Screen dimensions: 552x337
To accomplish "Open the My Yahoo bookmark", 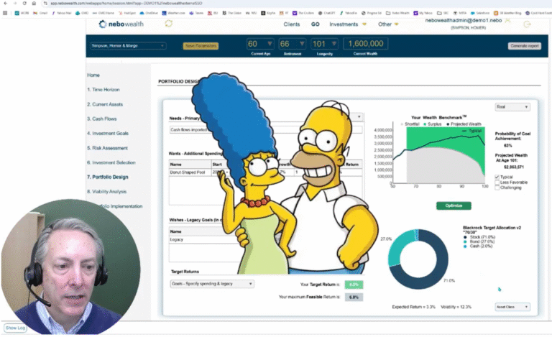I will [423, 13].
